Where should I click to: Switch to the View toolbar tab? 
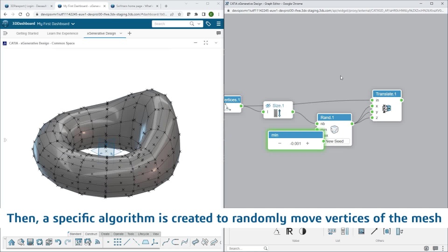156,234
